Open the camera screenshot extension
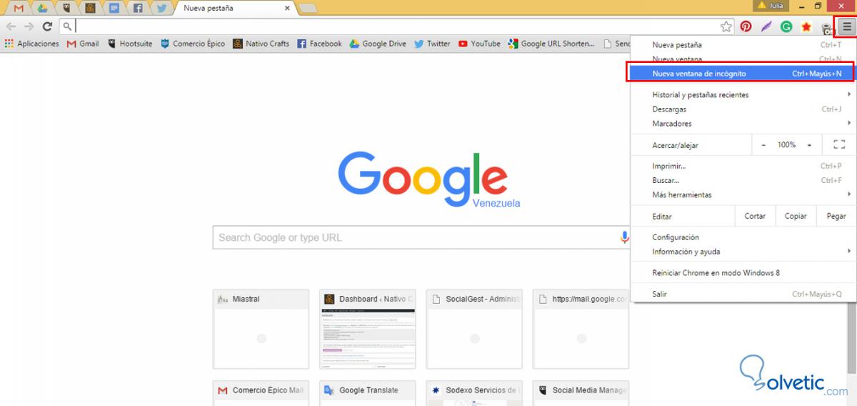857x406 pixels. click(826, 29)
